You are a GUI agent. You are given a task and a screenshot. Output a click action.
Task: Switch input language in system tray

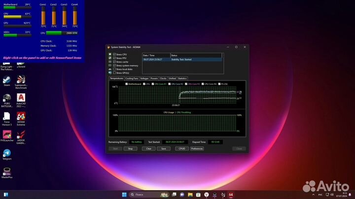click(320, 195)
